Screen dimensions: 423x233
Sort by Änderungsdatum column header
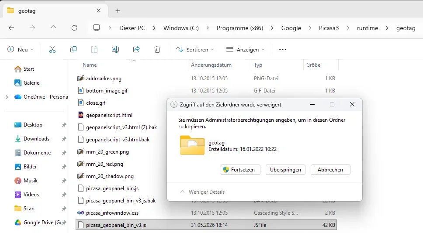(x=211, y=65)
